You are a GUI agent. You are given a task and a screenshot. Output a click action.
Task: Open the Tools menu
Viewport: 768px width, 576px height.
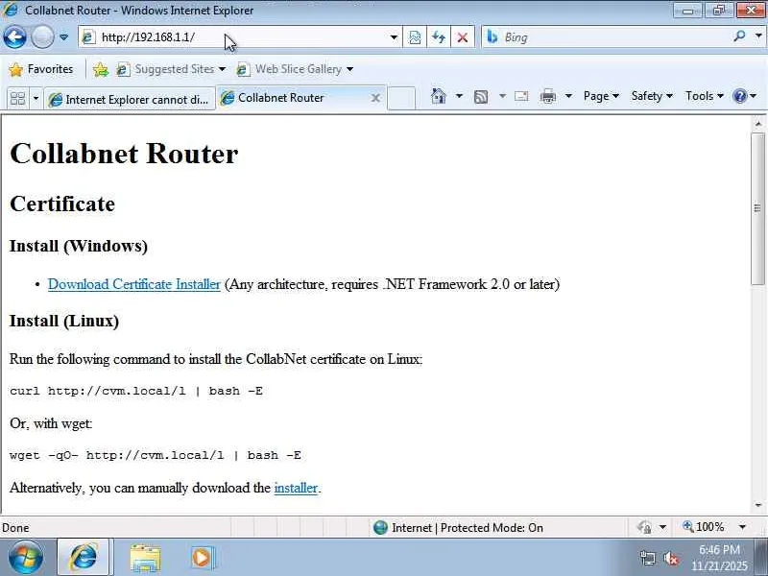tap(705, 96)
